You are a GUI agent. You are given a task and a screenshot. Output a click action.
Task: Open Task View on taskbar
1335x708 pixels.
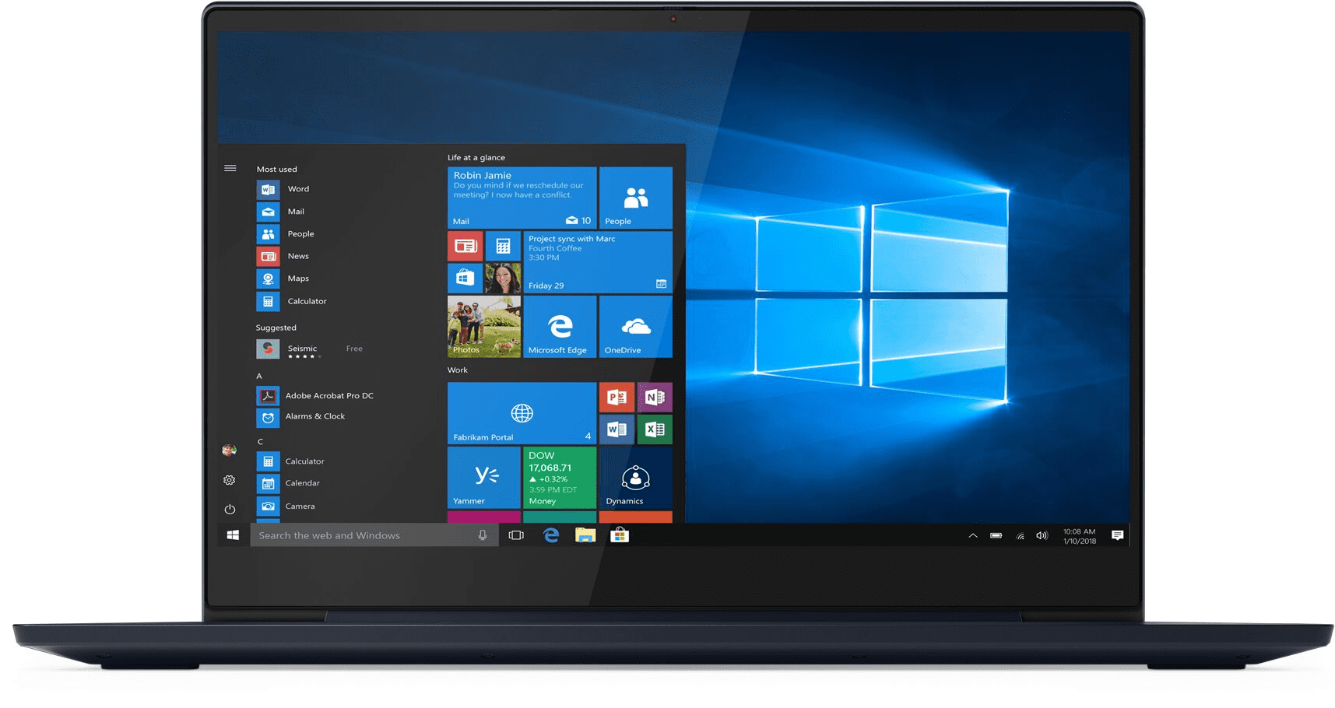coord(516,535)
